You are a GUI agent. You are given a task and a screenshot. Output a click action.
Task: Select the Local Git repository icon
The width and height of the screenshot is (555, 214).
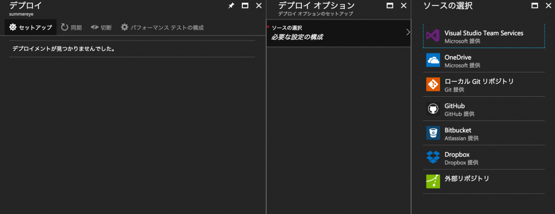(433, 84)
